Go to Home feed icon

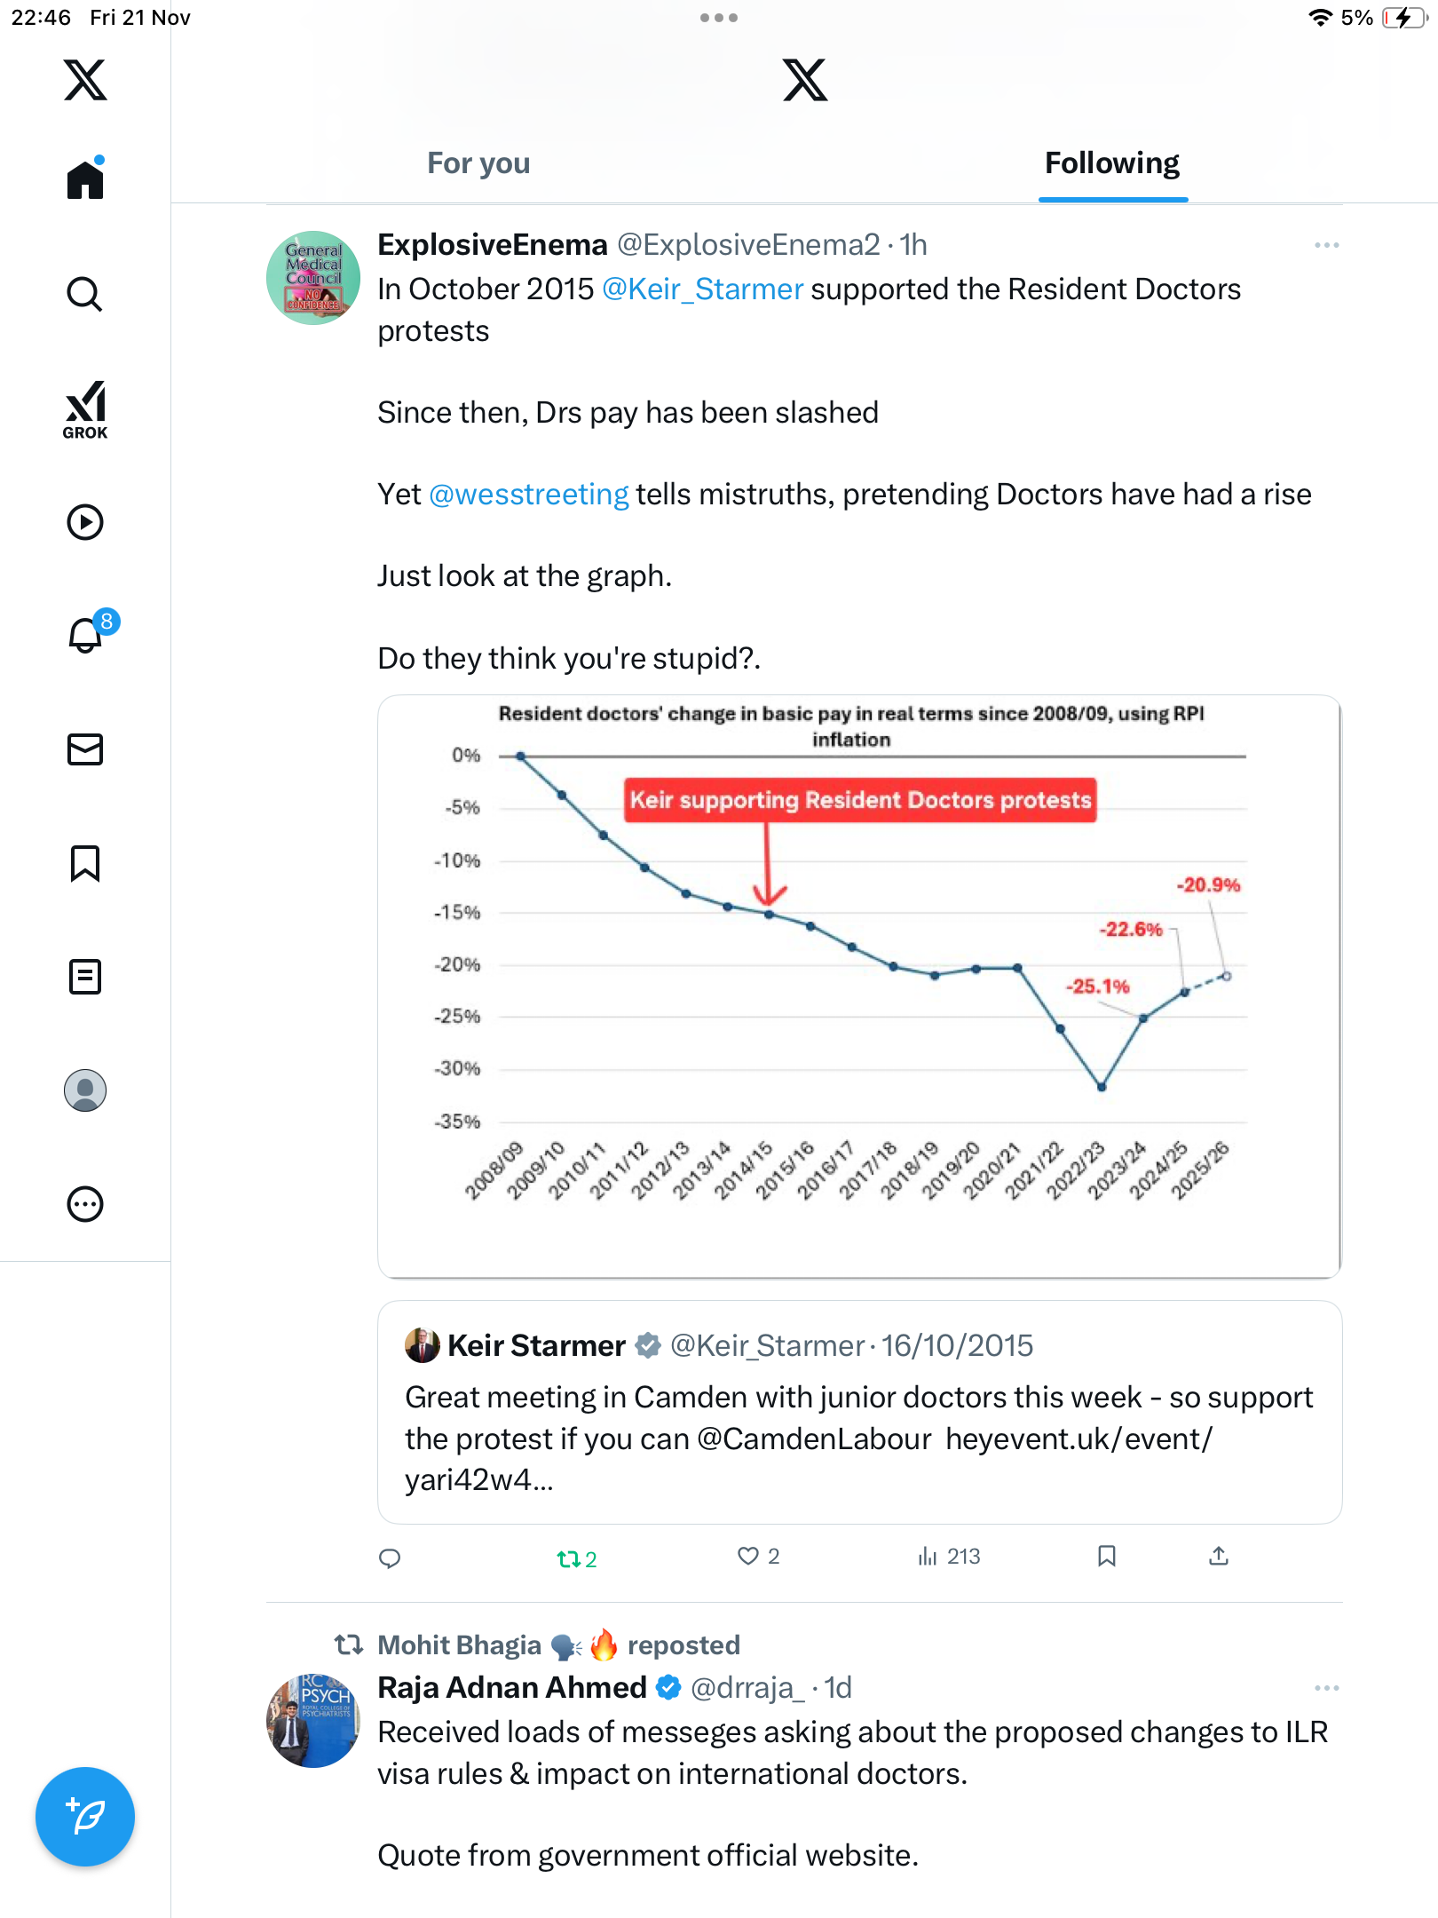tap(85, 180)
